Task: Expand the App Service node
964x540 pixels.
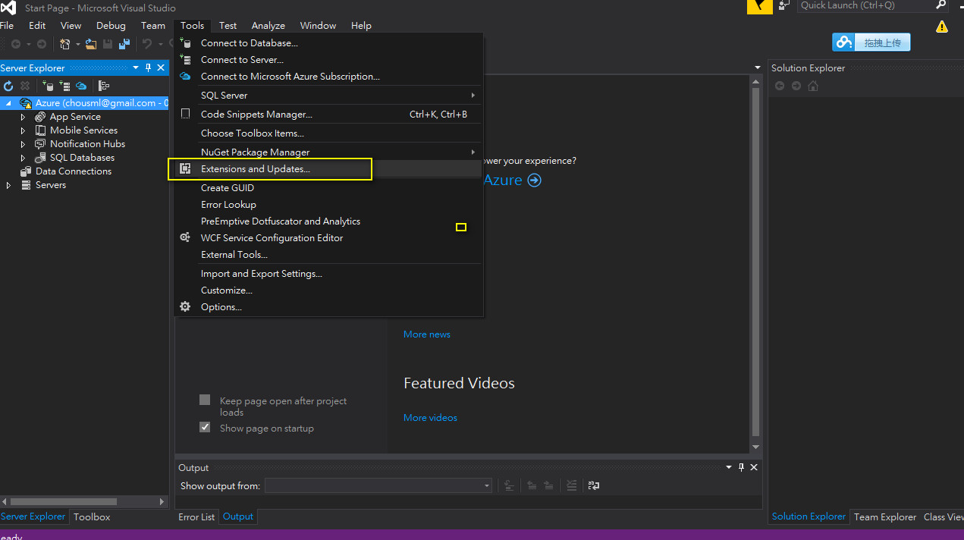Action: 23,117
